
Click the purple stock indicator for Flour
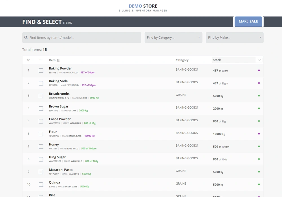tap(259, 134)
